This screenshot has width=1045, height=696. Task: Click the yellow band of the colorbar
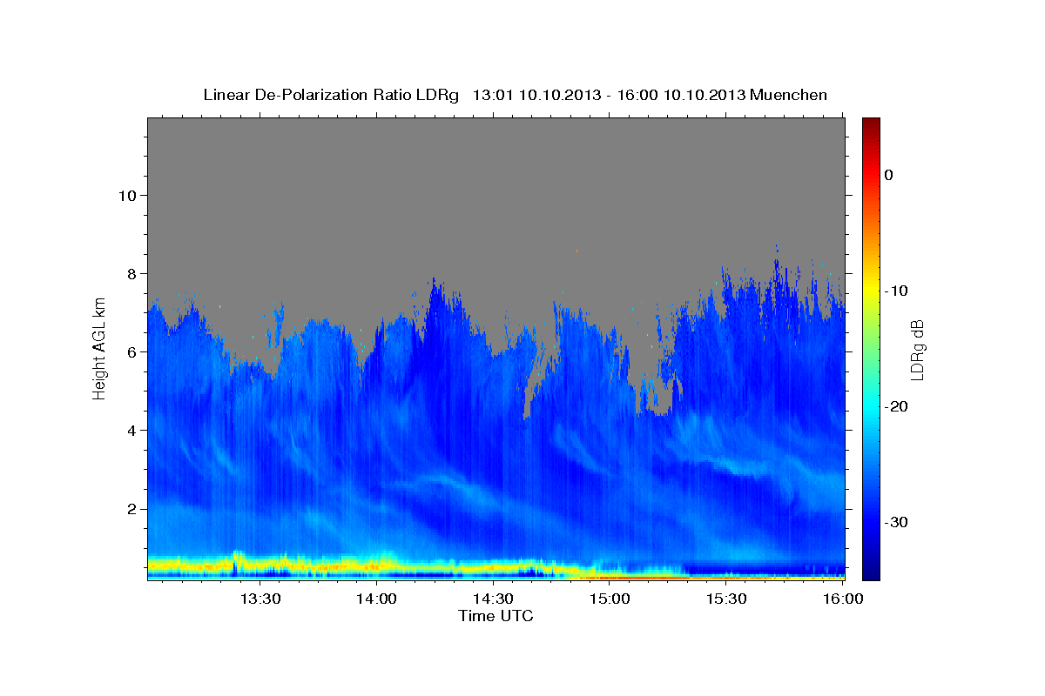(871, 287)
